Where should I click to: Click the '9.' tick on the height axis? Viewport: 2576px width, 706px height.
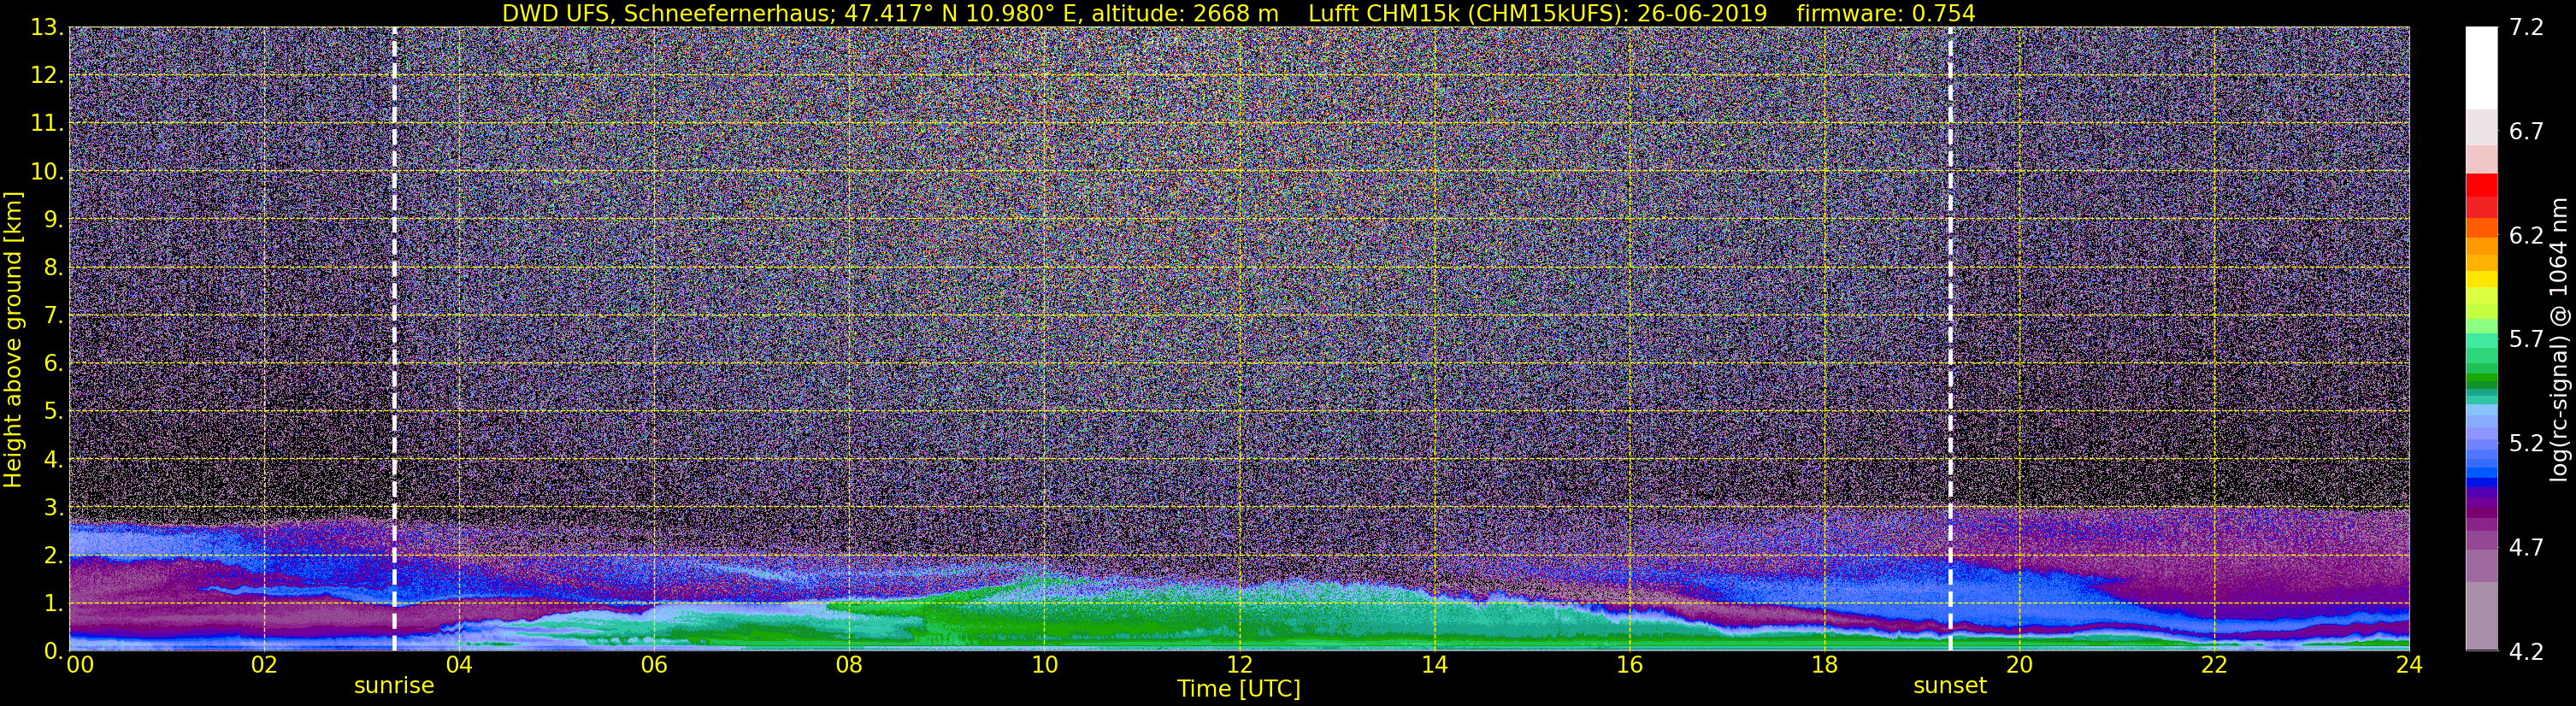click(x=54, y=219)
